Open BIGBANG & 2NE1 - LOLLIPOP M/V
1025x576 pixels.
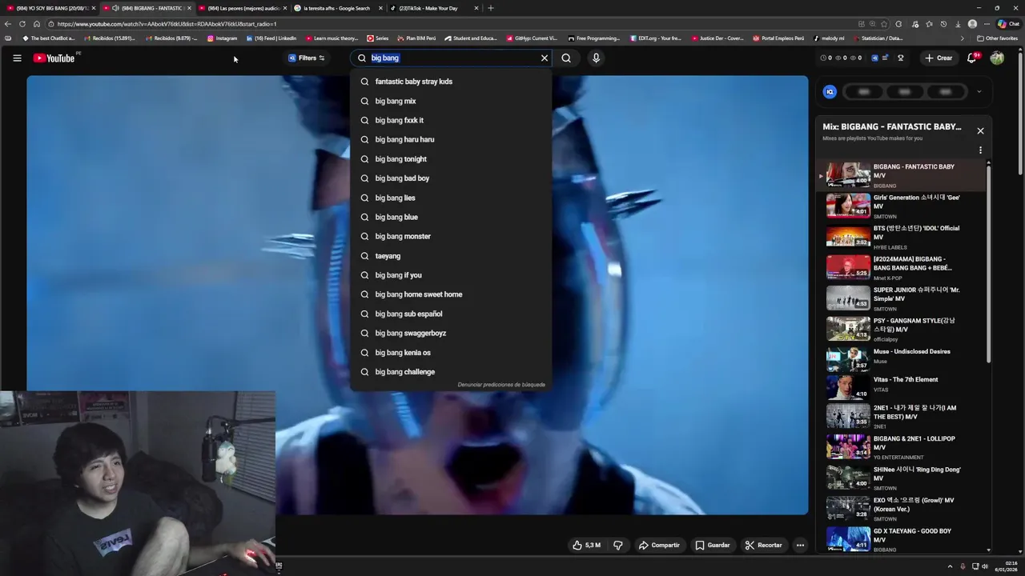point(901,447)
